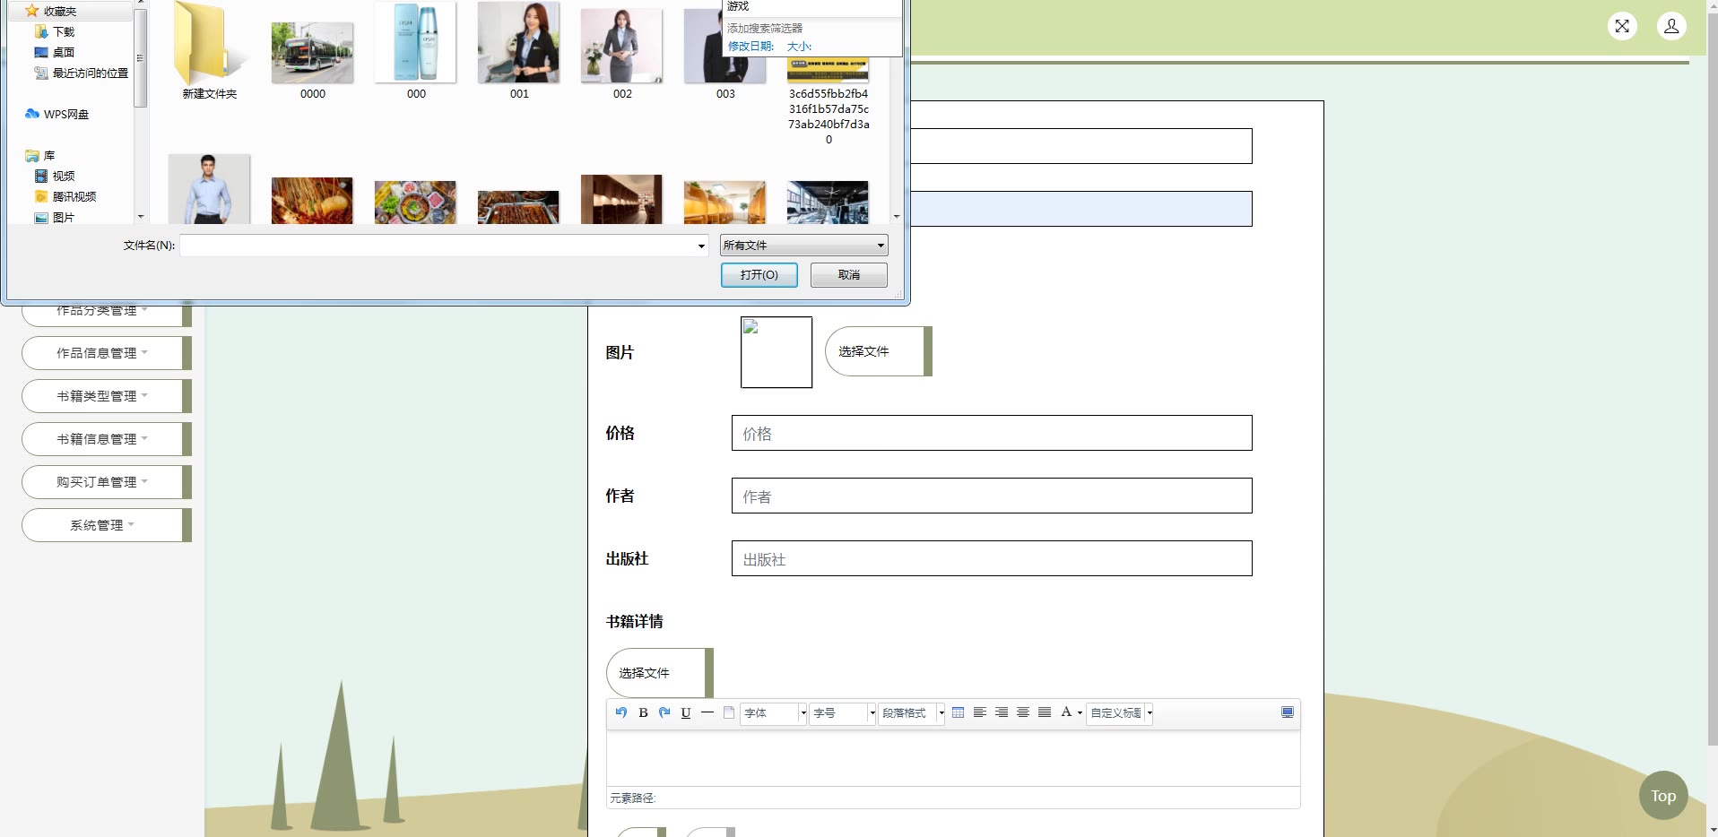The image size is (1718, 837).
Task: Center align text in the editor
Action: coord(1023,712)
